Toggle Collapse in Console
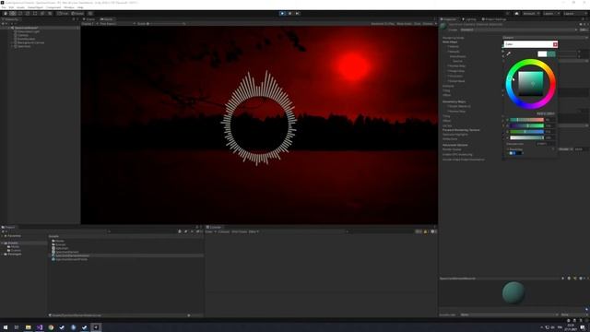This screenshot has height=332, width=590. (223, 231)
